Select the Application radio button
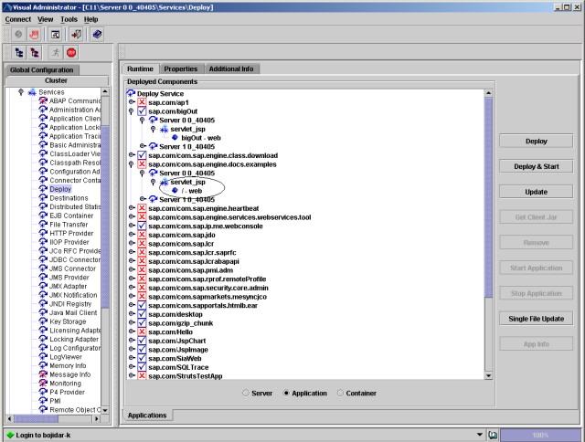585x442 pixels. click(x=286, y=393)
